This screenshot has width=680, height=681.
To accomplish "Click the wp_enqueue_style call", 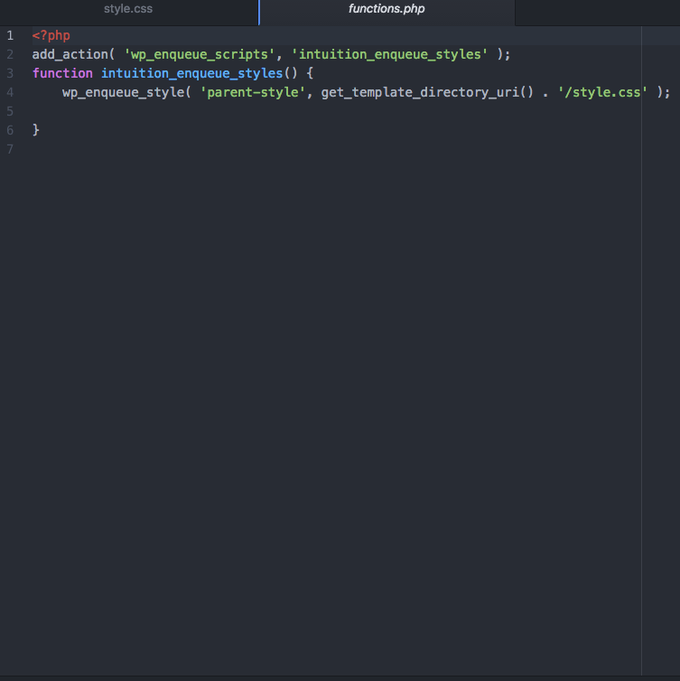I will (124, 92).
